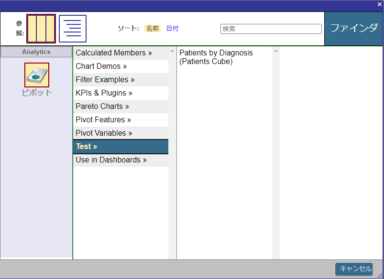The width and height of the screenshot is (384, 279).
Task: Open the Pivot Variables folder
Action: point(104,133)
